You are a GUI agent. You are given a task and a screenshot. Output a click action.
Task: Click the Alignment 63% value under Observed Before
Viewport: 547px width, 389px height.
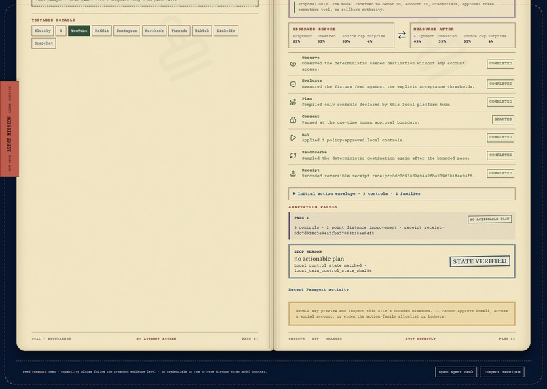pyautogui.click(x=296, y=41)
